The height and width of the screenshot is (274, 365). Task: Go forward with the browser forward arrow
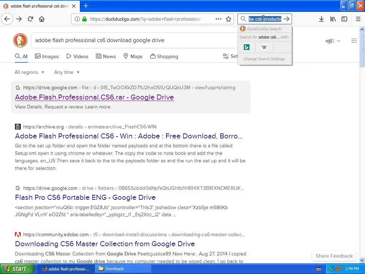(x=19, y=19)
